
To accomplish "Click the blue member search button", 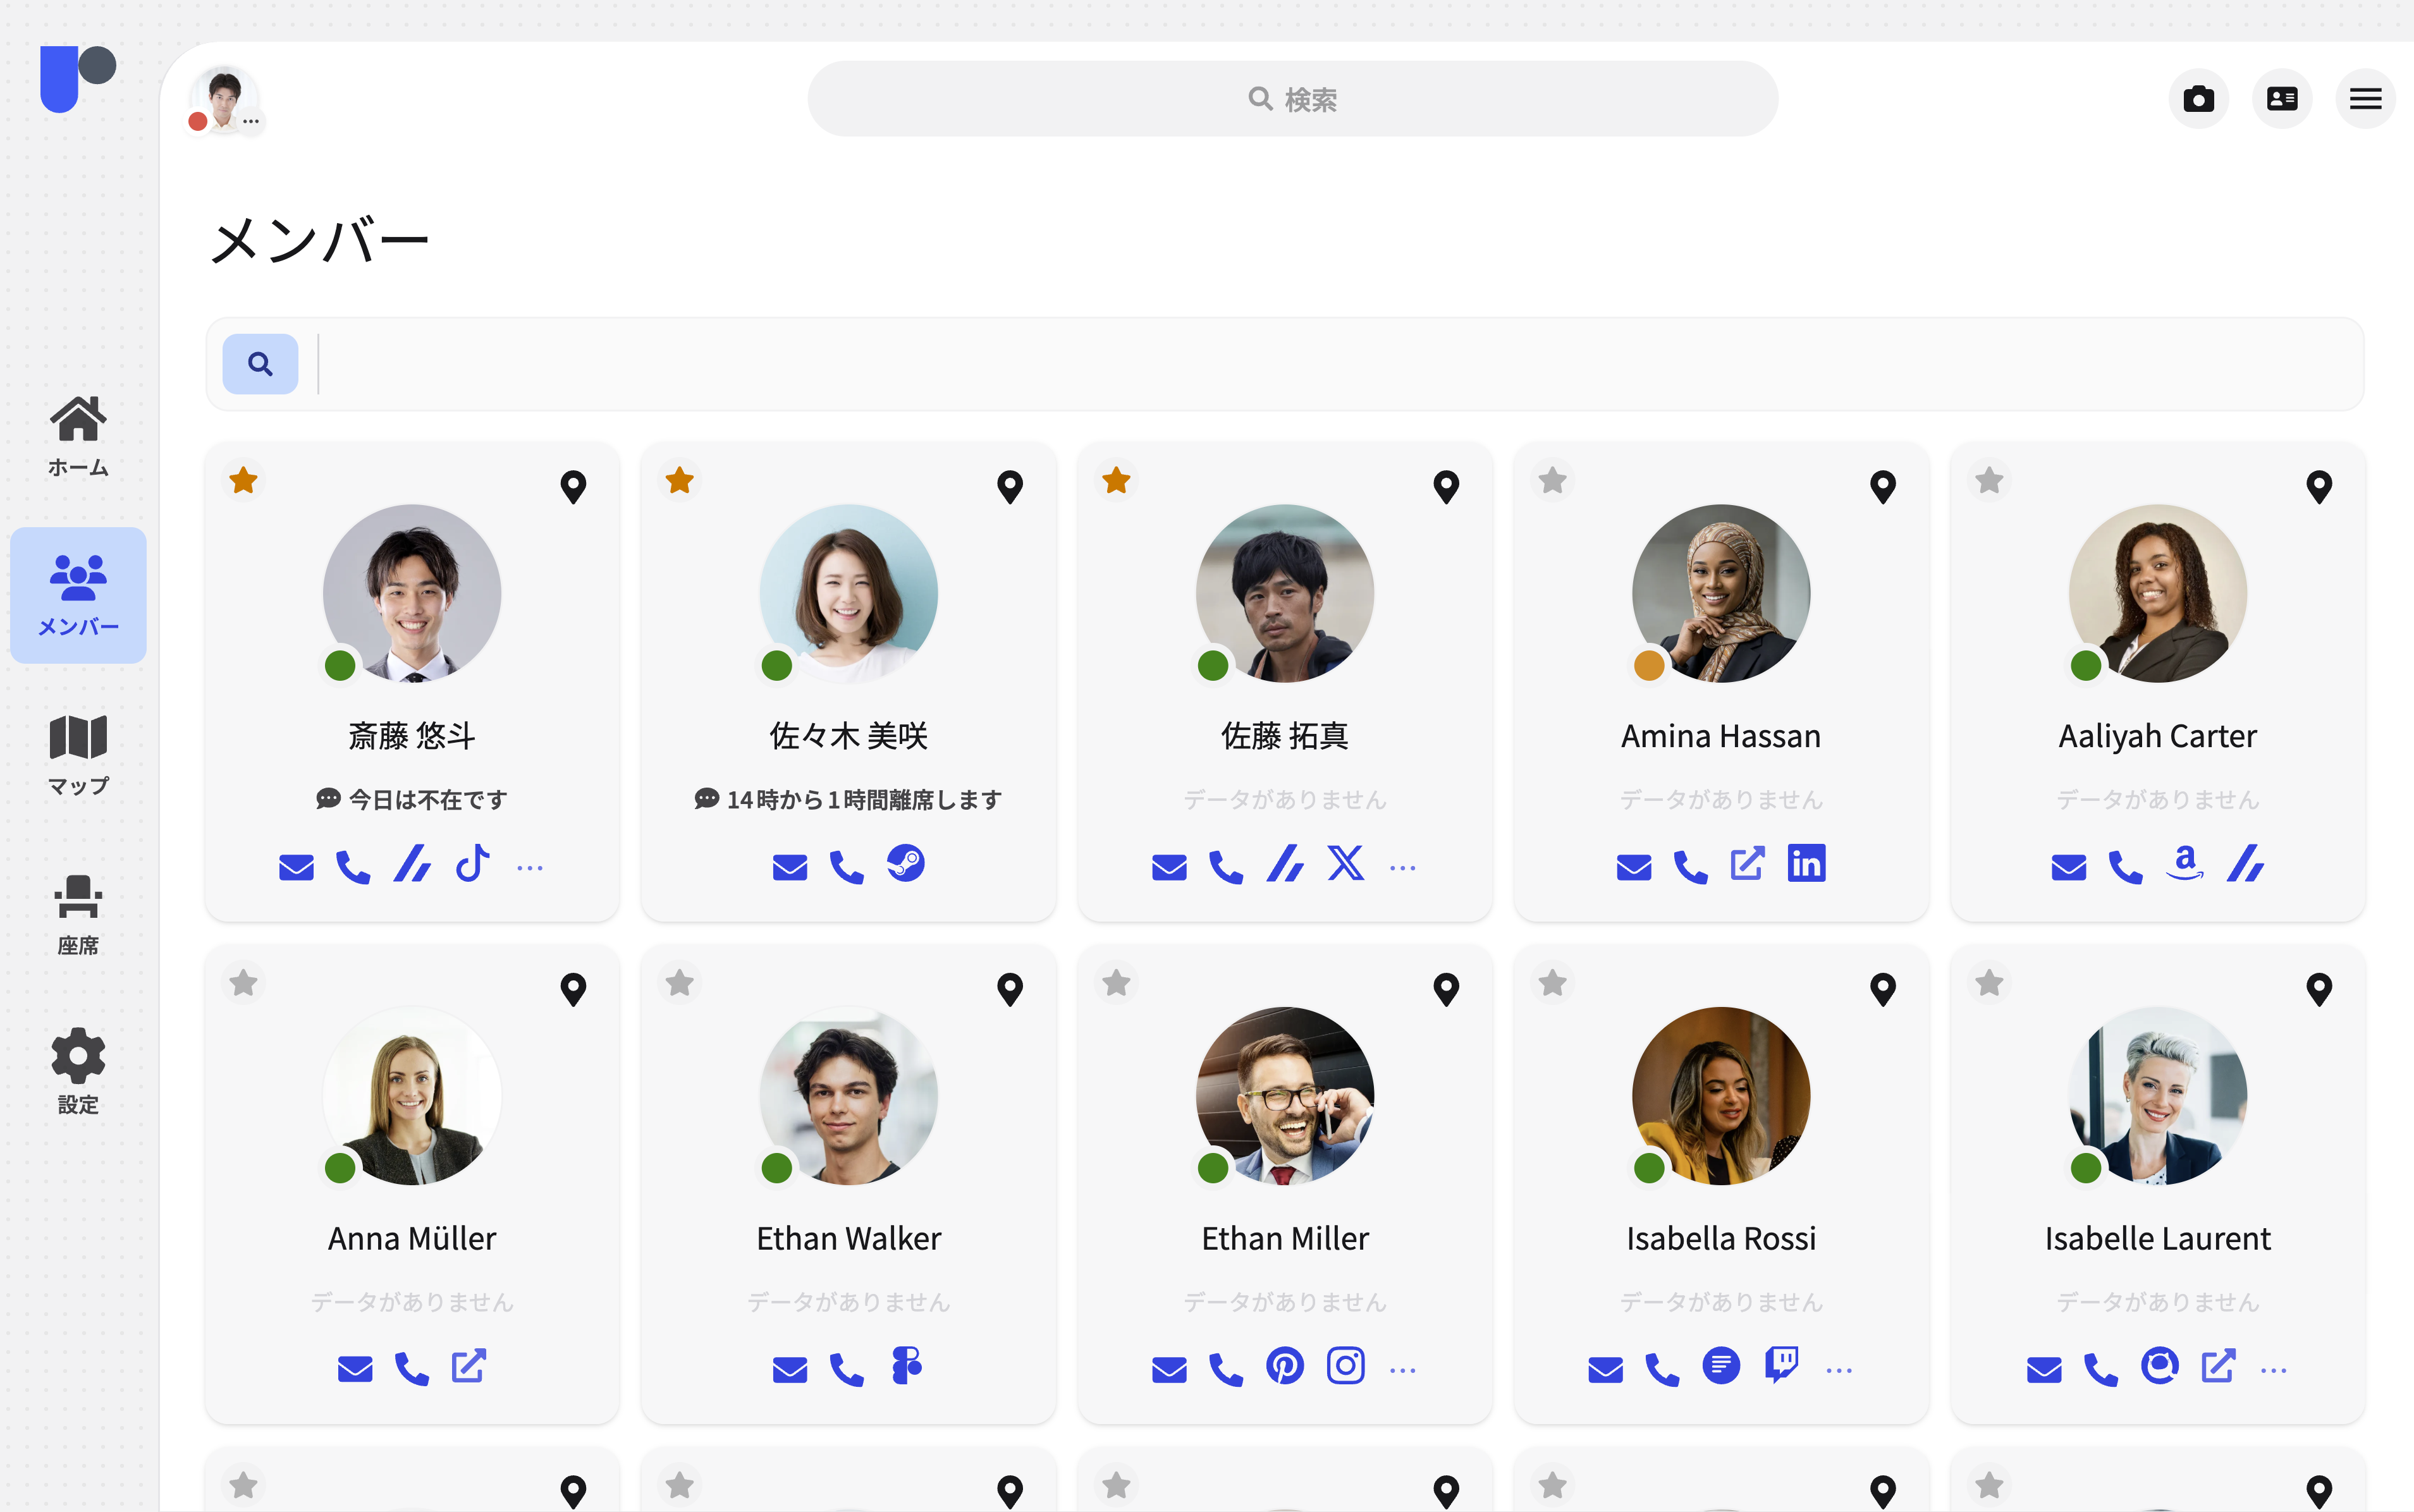I will (260, 364).
